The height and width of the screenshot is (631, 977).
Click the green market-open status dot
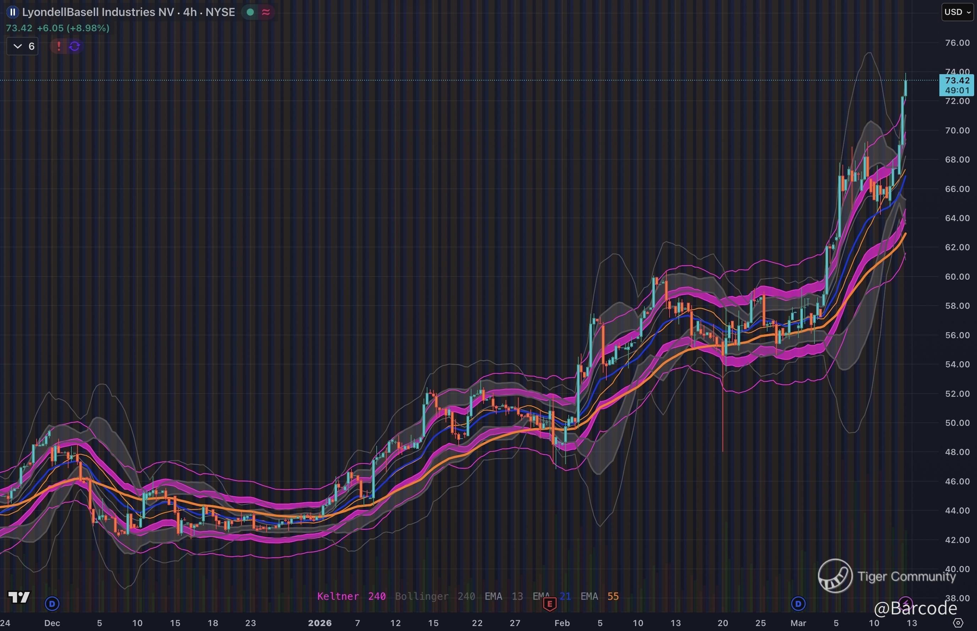coord(250,12)
